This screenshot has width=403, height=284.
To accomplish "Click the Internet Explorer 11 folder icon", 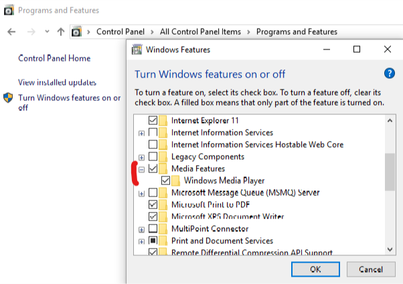I will [x=163, y=120].
